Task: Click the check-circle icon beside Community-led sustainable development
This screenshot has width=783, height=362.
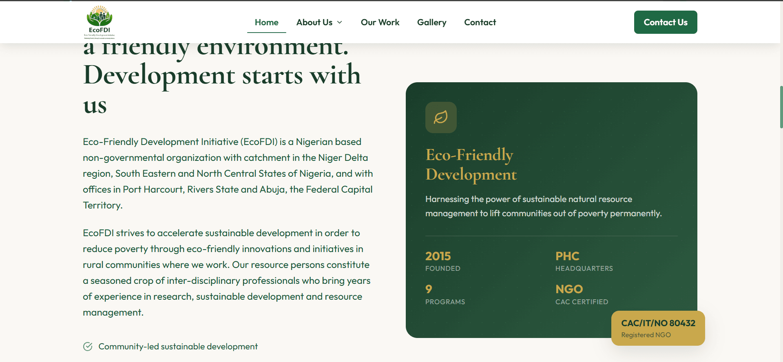Action: [88, 347]
